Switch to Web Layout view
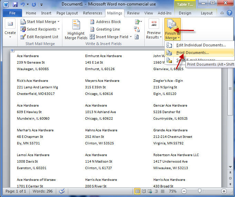The height and width of the screenshot is (197, 235). click(x=150, y=191)
